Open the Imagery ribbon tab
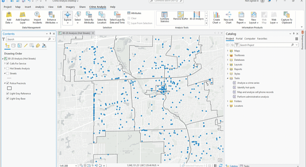306x167 pixels. pyautogui.click(x=70, y=7)
